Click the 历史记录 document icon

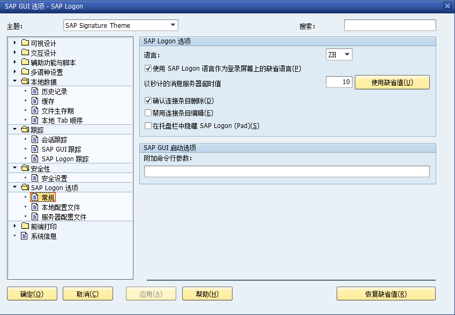(x=35, y=92)
